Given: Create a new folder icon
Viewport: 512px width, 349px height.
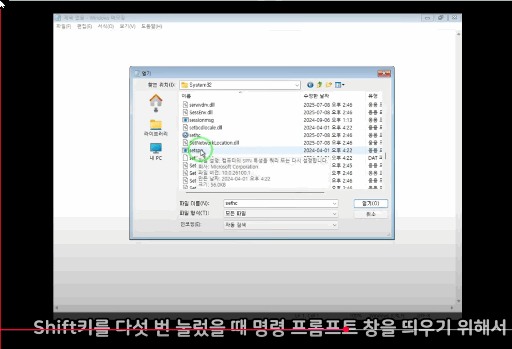Looking at the screenshot, I should coord(328,85).
